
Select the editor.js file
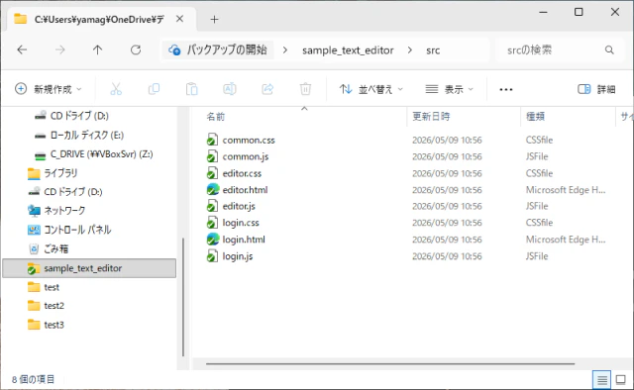[239, 206]
